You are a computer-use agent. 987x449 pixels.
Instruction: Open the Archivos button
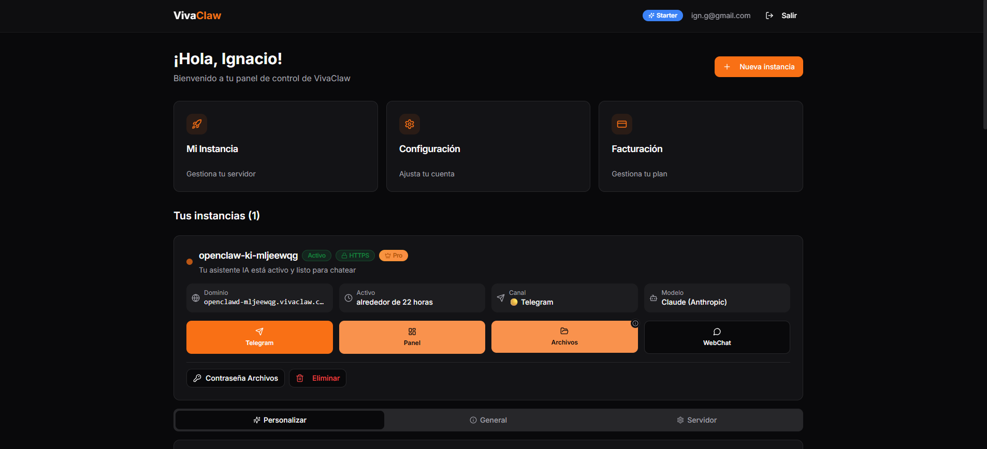pos(564,337)
